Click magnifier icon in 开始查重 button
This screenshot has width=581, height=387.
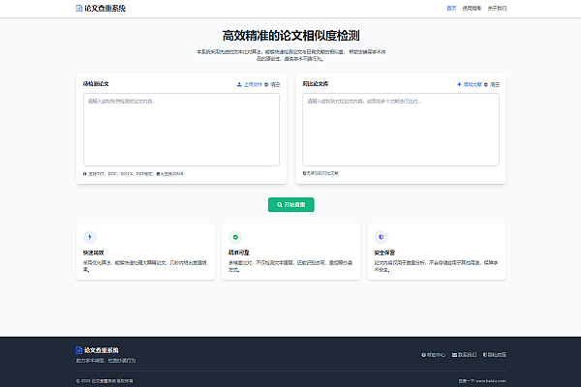click(x=280, y=204)
